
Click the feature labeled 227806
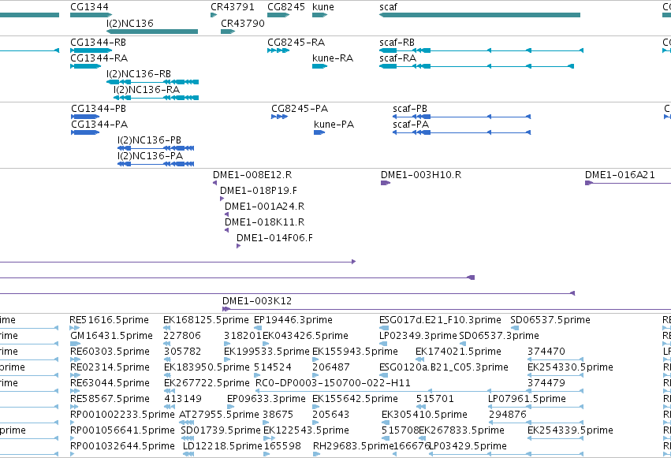(167, 344)
